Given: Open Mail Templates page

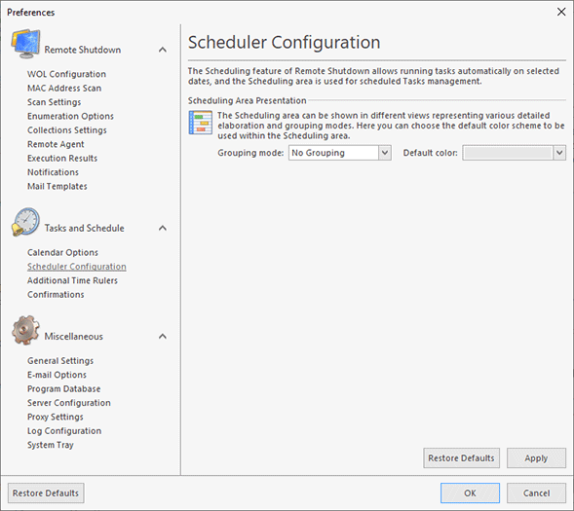Looking at the screenshot, I should point(57,187).
